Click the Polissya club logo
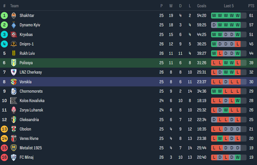257x165 pixels. pyautogui.click(x=14, y=63)
